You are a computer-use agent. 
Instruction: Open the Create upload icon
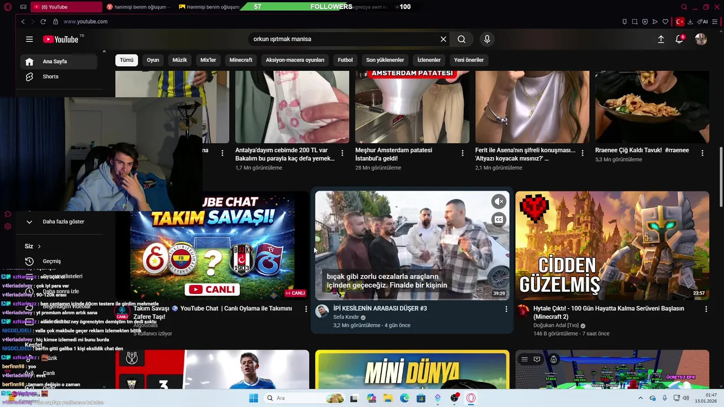(661, 39)
